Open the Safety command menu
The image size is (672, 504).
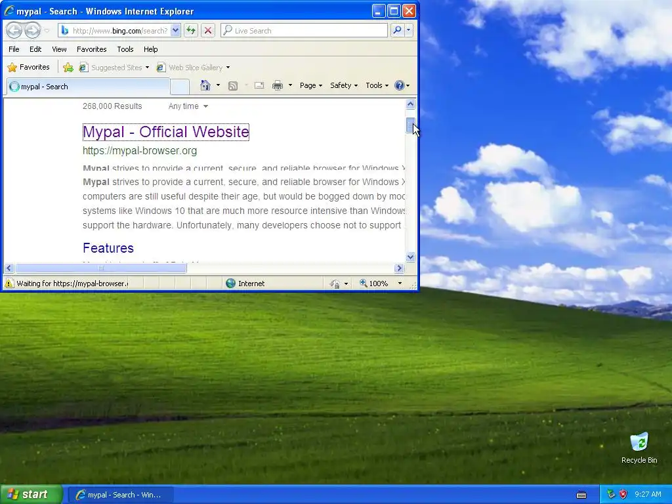click(344, 85)
